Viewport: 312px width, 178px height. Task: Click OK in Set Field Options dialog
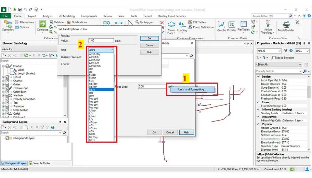point(149,38)
